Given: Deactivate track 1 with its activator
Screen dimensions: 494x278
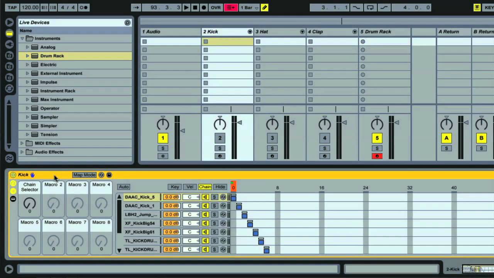Looking at the screenshot, I should [x=162, y=138].
